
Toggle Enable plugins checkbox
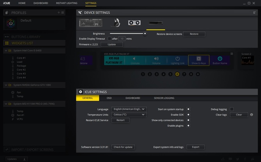[x=188, y=125]
